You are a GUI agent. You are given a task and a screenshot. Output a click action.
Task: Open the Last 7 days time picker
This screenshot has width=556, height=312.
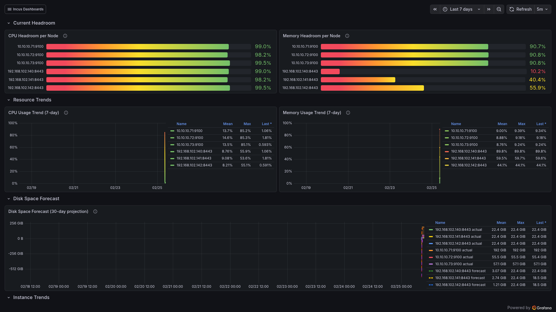point(462,9)
